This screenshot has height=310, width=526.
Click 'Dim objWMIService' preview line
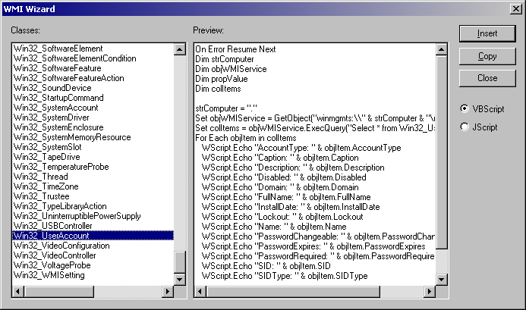[232, 69]
